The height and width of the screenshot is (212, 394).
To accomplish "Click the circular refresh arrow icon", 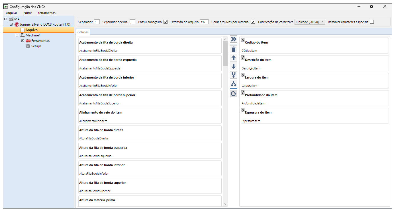I will [234, 94].
